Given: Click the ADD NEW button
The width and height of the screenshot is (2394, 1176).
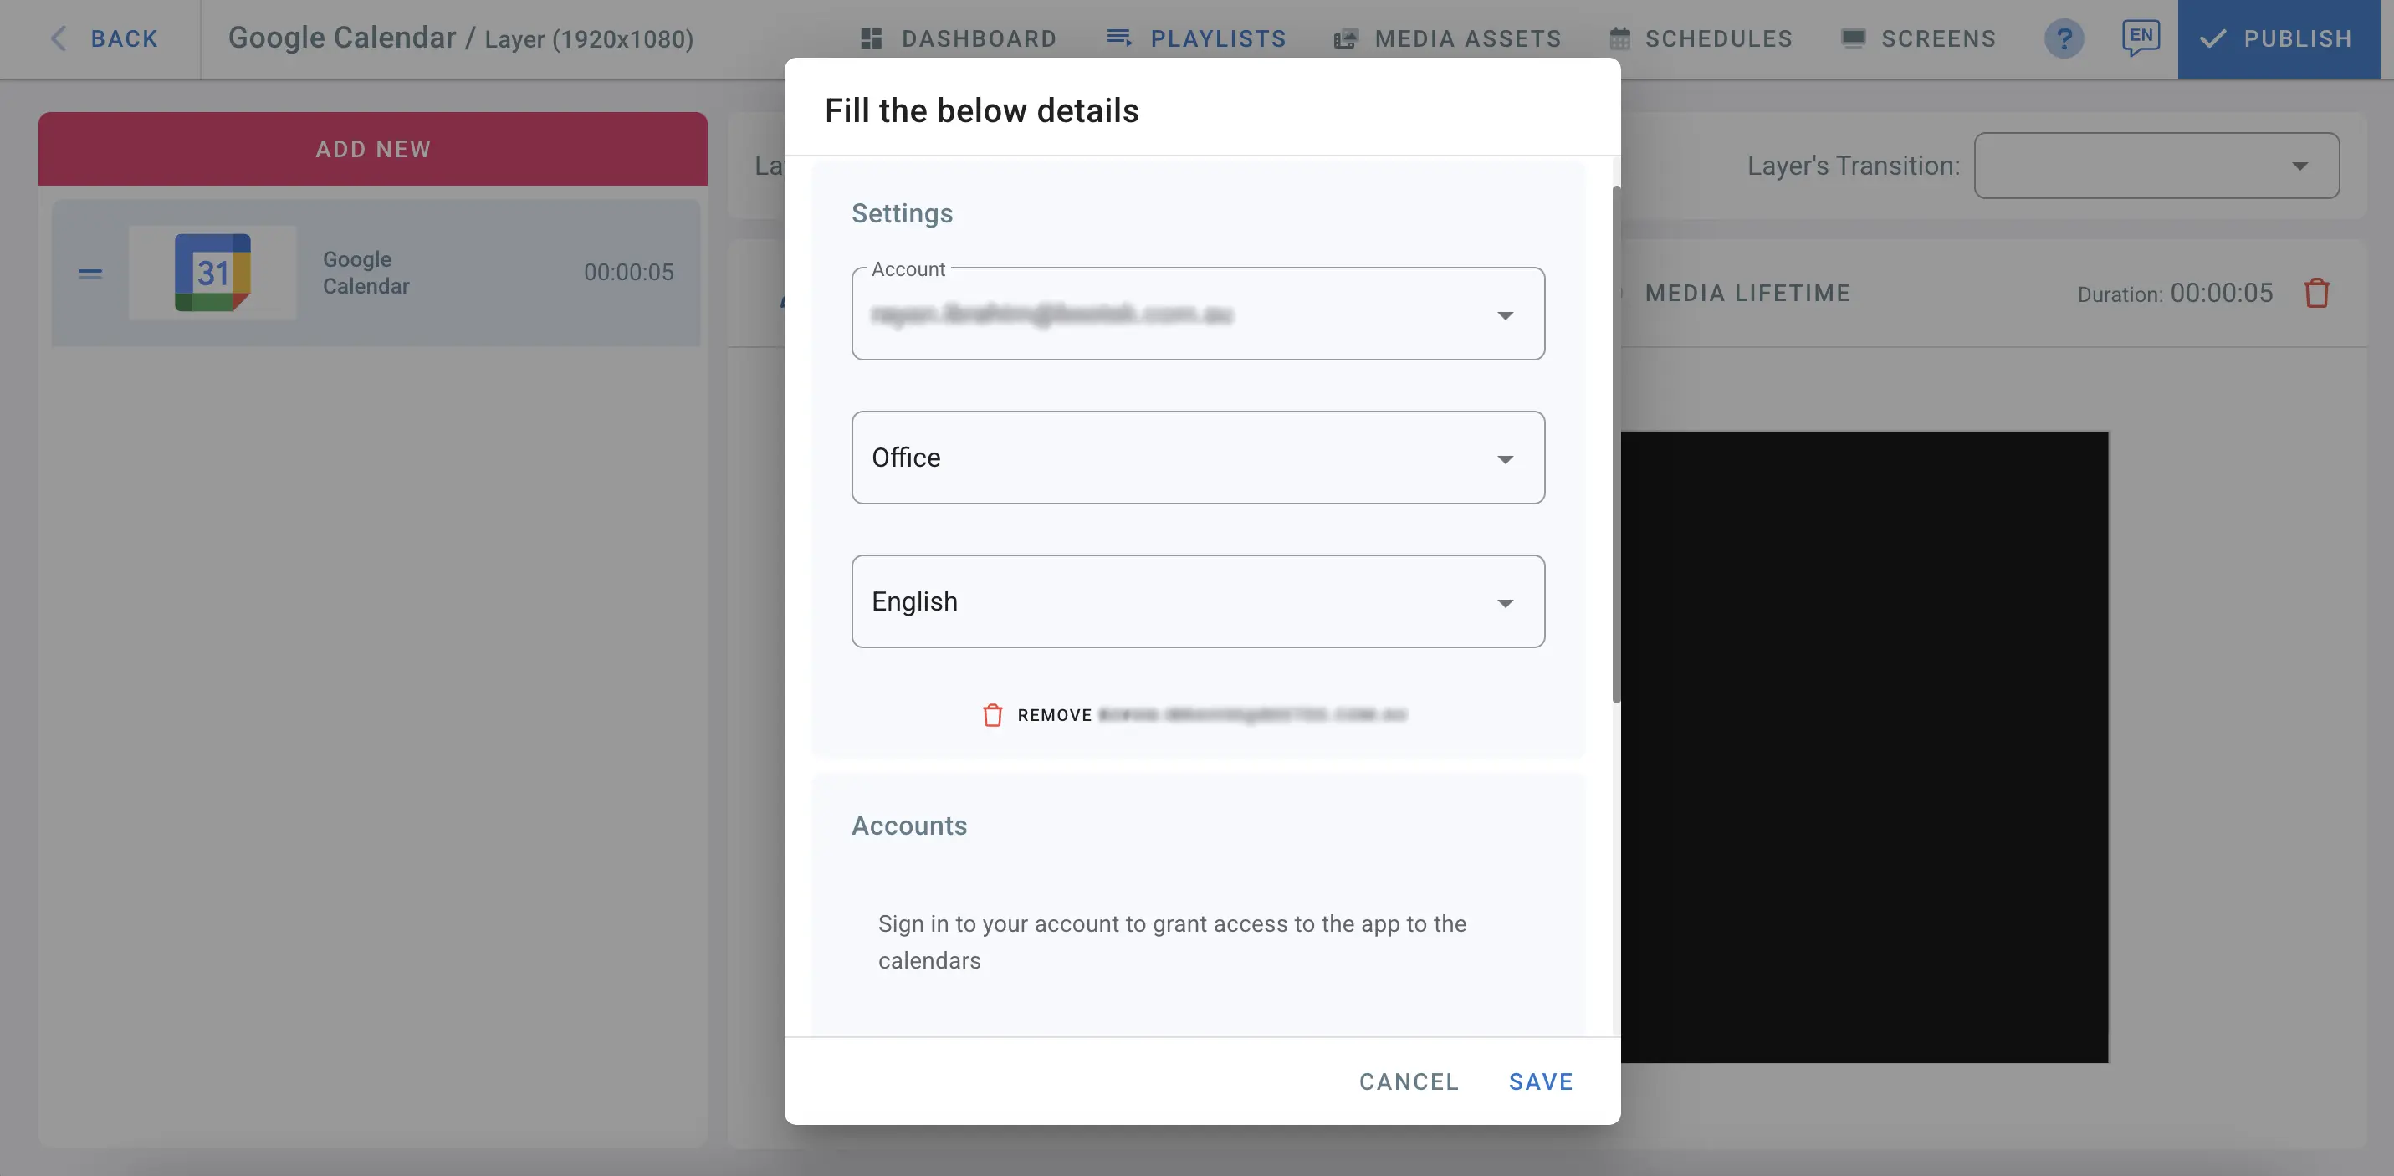Looking at the screenshot, I should click(x=371, y=148).
